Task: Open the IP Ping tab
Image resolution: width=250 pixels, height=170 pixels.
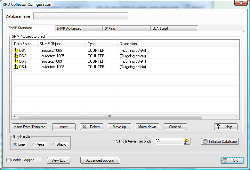Action: pos(126,28)
